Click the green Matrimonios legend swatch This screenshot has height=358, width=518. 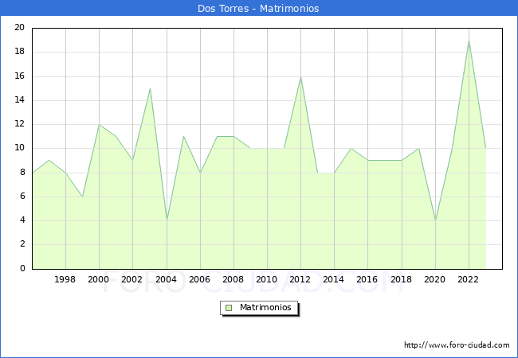click(229, 308)
